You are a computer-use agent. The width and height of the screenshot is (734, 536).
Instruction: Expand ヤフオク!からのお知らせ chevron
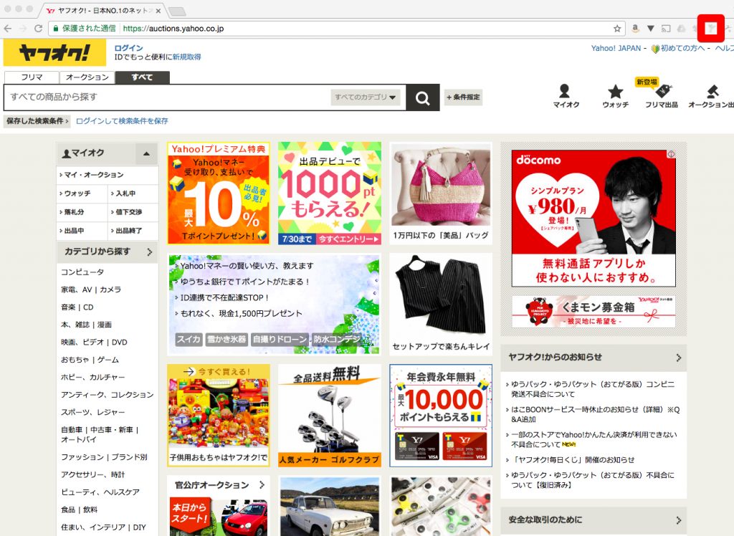pos(677,358)
